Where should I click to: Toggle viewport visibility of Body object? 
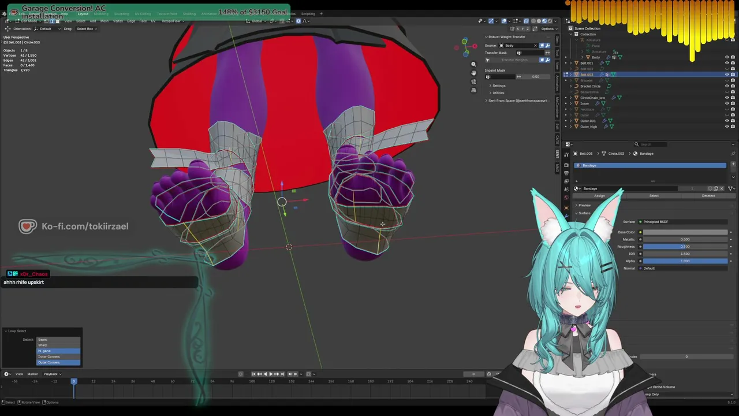pyautogui.click(x=727, y=57)
